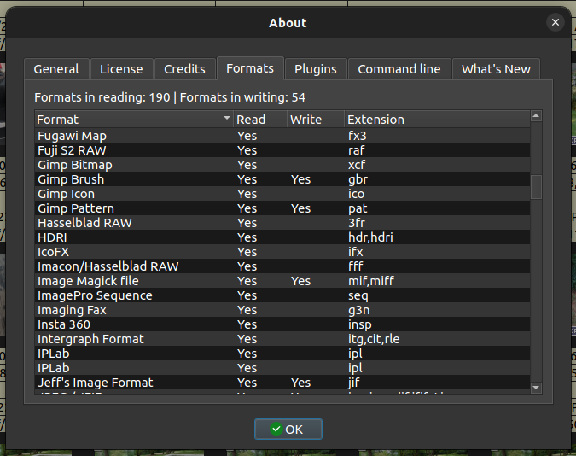Image resolution: width=576 pixels, height=456 pixels.
Task: Select the HDRI format row
Action: click(282, 237)
